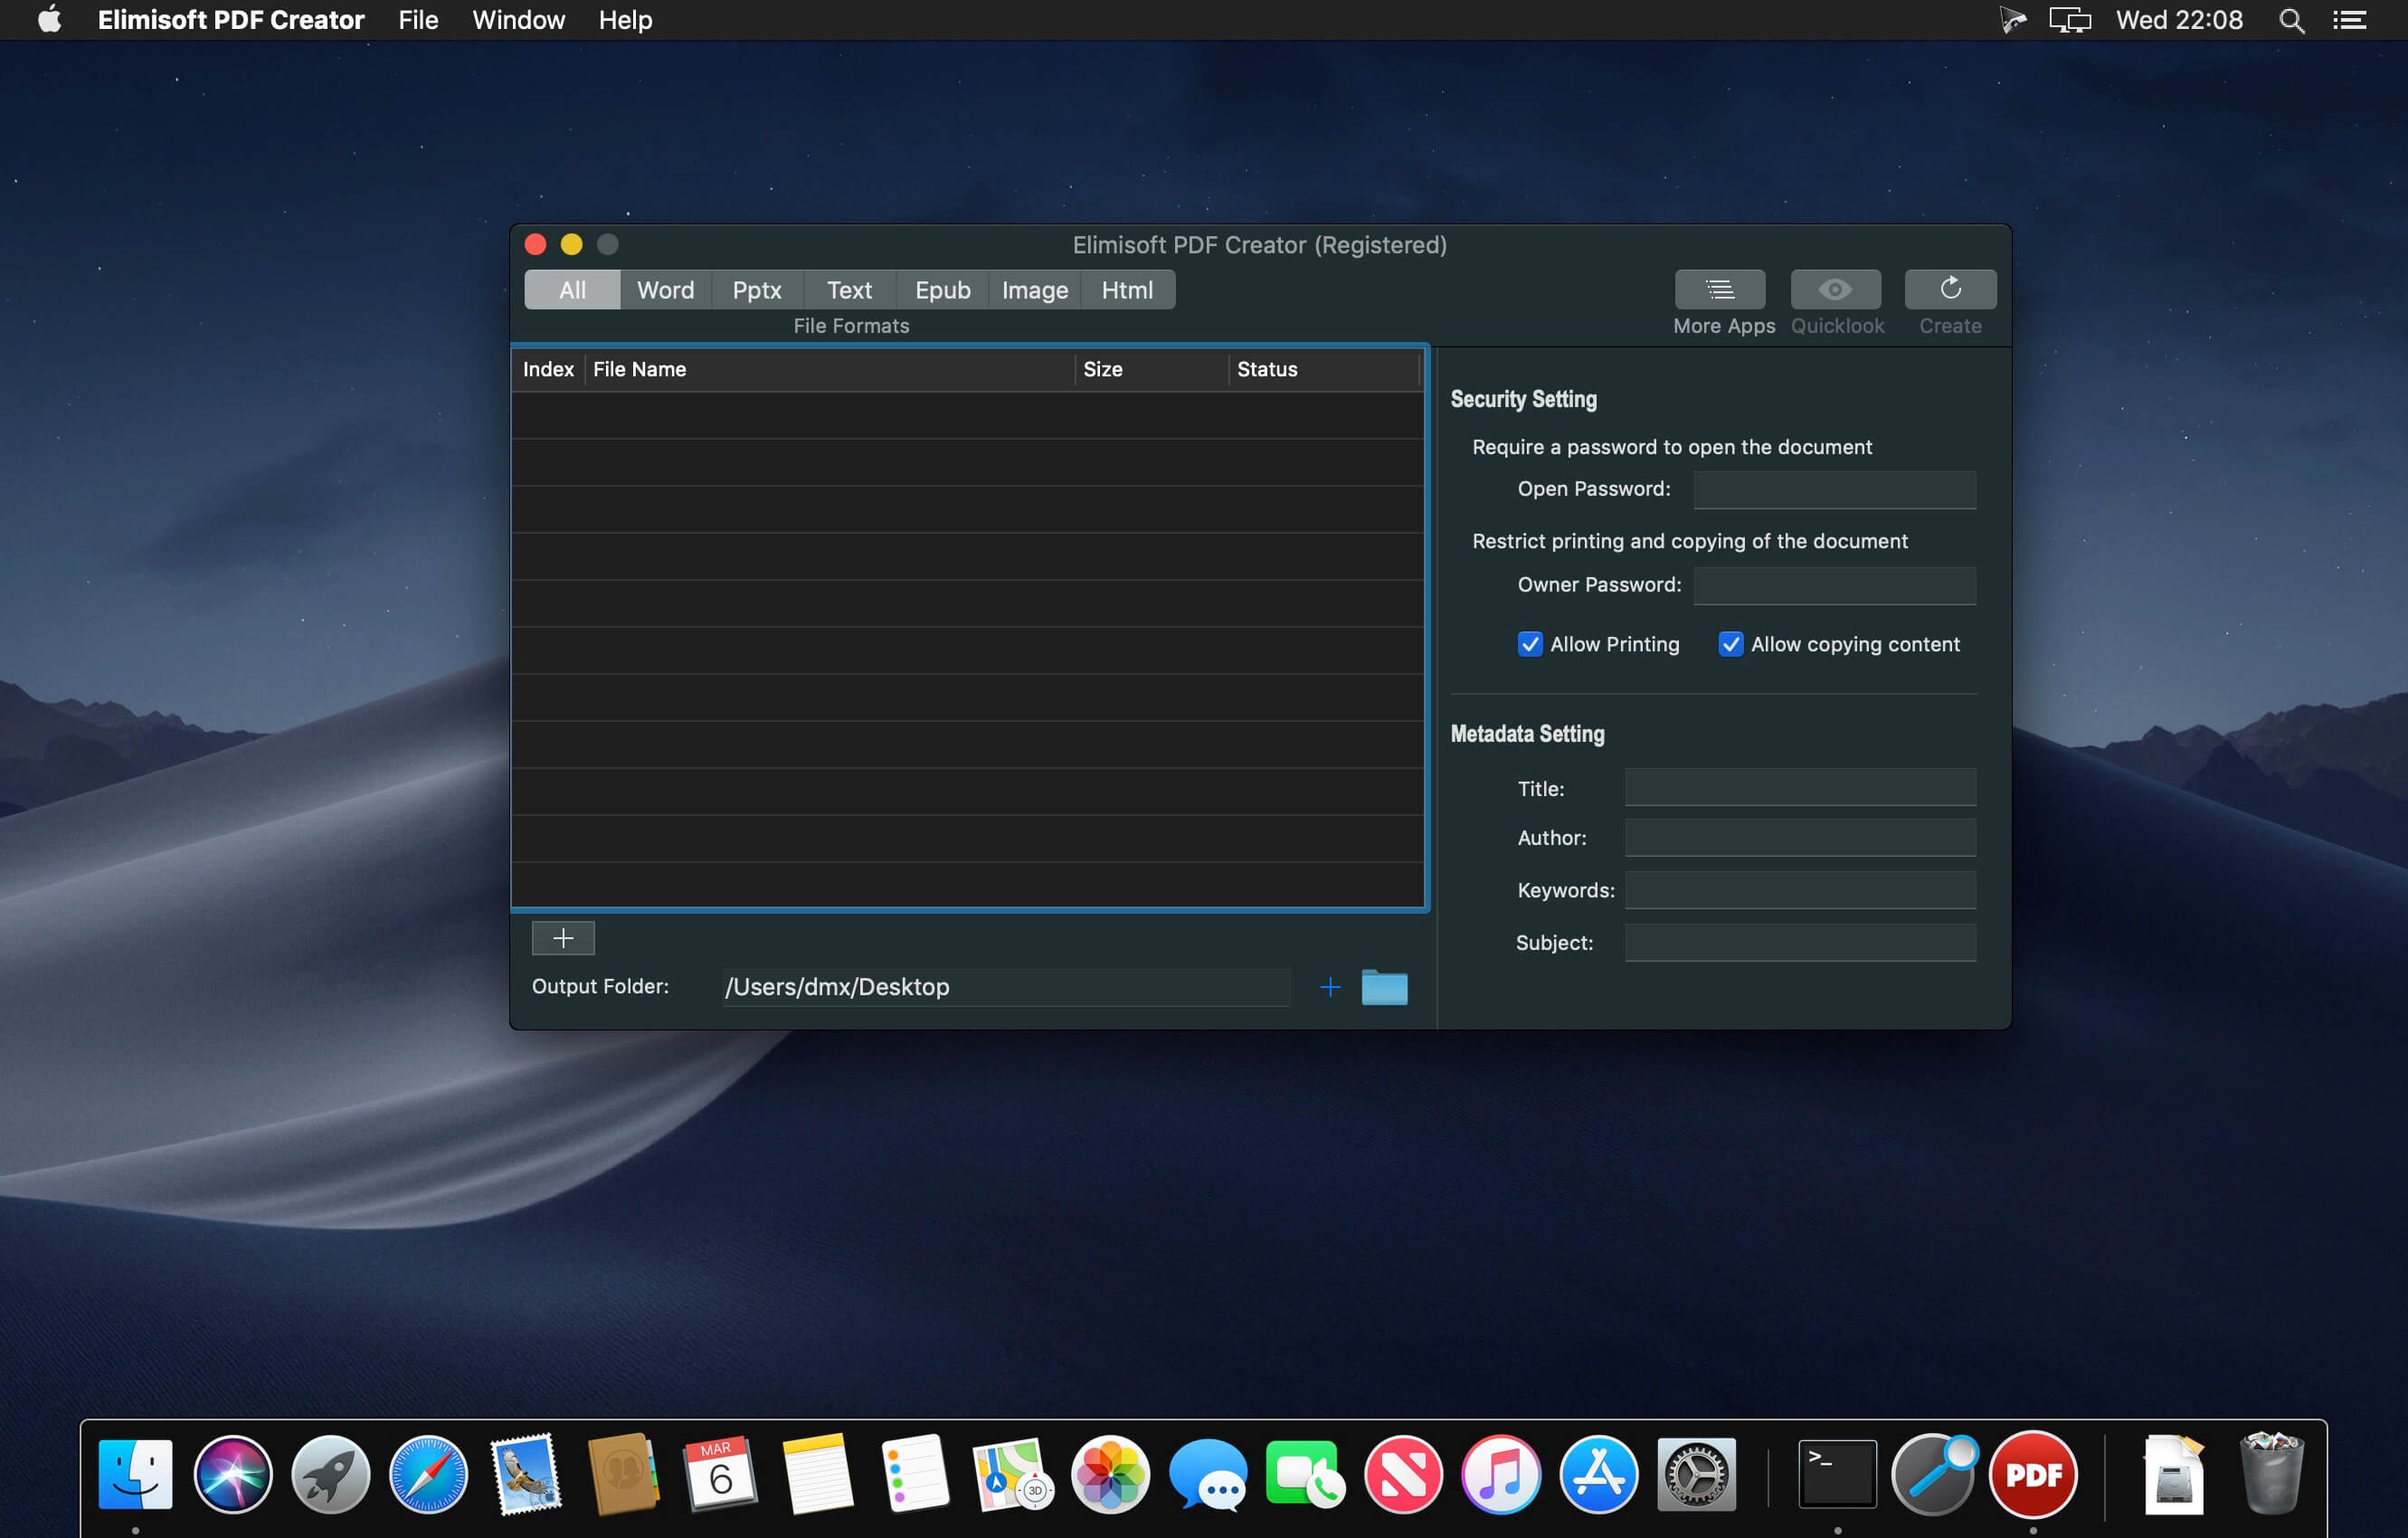Open Terminal icon in Dock

(1837, 1474)
